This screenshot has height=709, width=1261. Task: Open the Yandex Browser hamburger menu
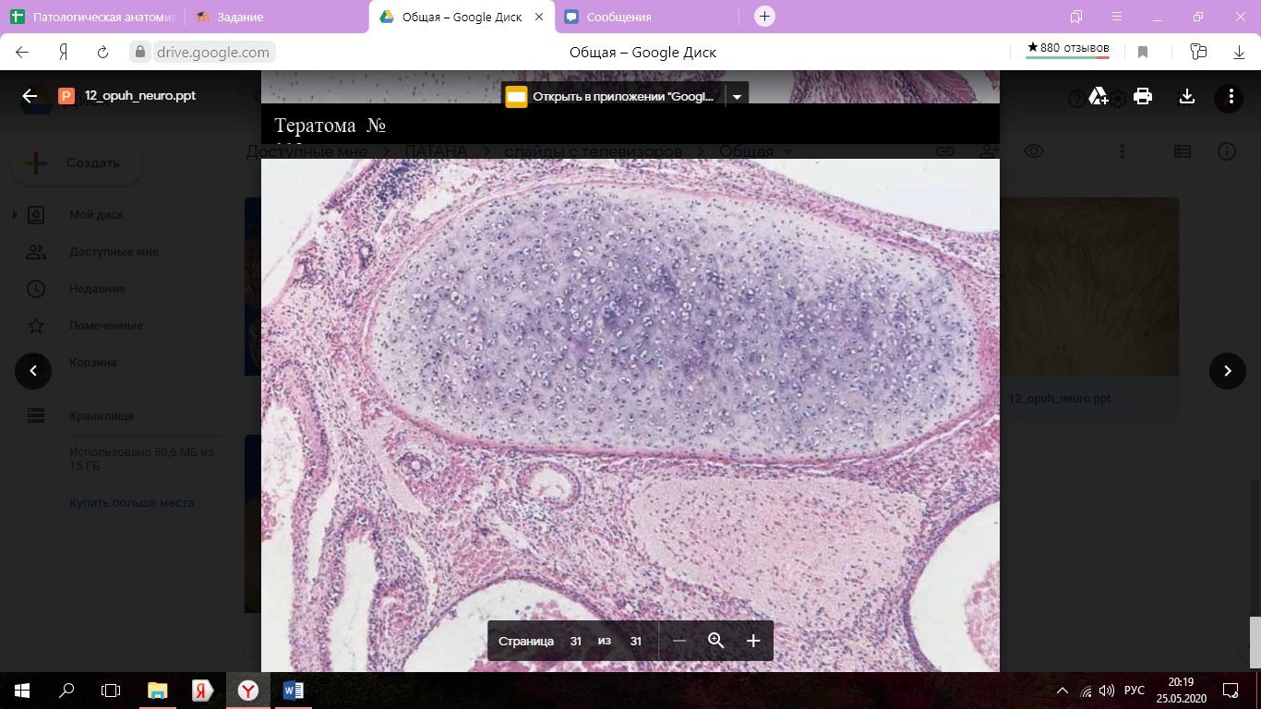(x=1117, y=17)
